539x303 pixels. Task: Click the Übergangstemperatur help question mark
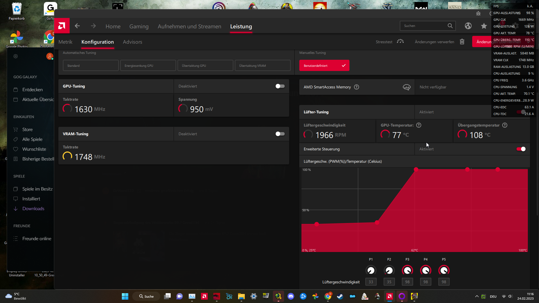point(505,125)
